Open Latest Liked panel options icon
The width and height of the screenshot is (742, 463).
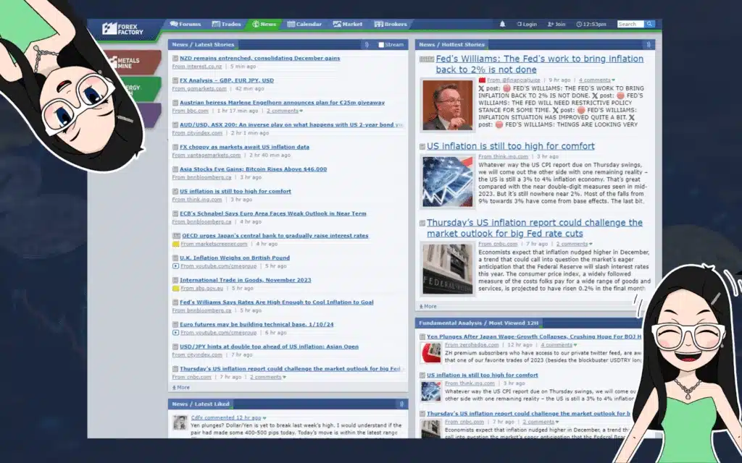click(x=401, y=404)
